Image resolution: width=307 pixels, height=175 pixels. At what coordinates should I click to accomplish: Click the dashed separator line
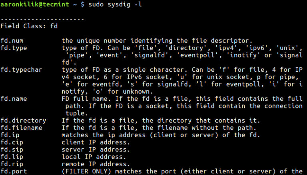(x=42, y=19)
